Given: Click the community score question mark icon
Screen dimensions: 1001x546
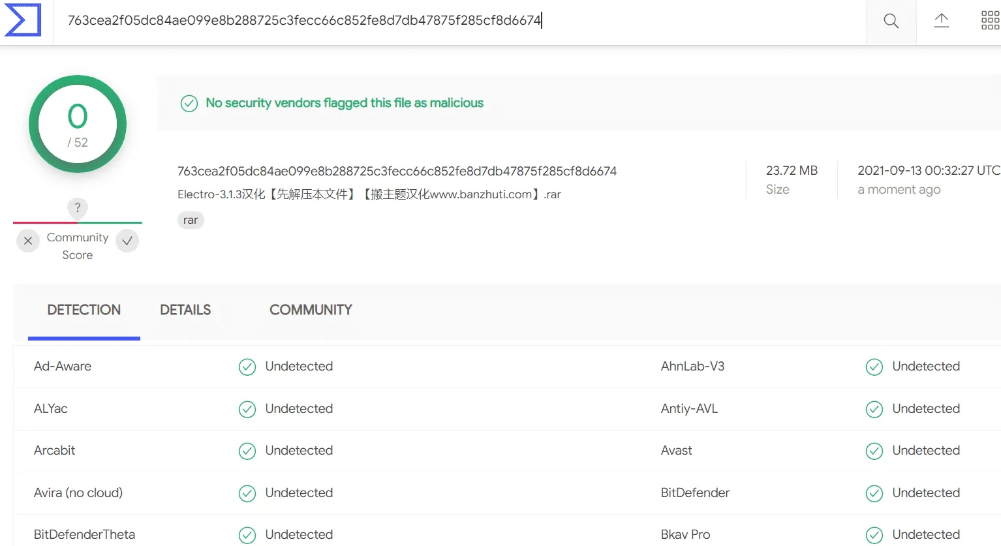Looking at the screenshot, I should coord(78,207).
